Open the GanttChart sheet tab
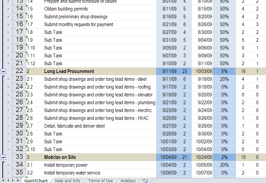 click(x=36, y=181)
